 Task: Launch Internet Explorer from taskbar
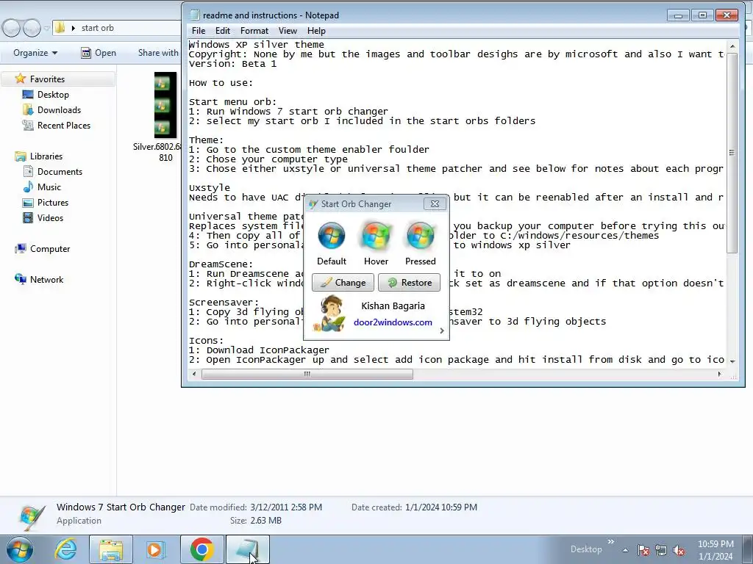click(65, 549)
